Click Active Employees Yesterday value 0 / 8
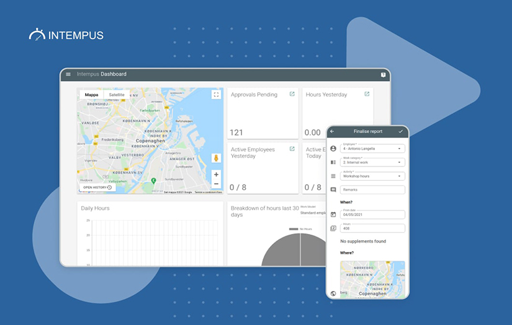512x325 pixels. tap(238, 188)
